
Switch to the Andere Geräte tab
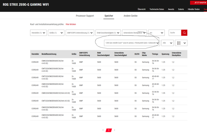(x=131, y=16)
